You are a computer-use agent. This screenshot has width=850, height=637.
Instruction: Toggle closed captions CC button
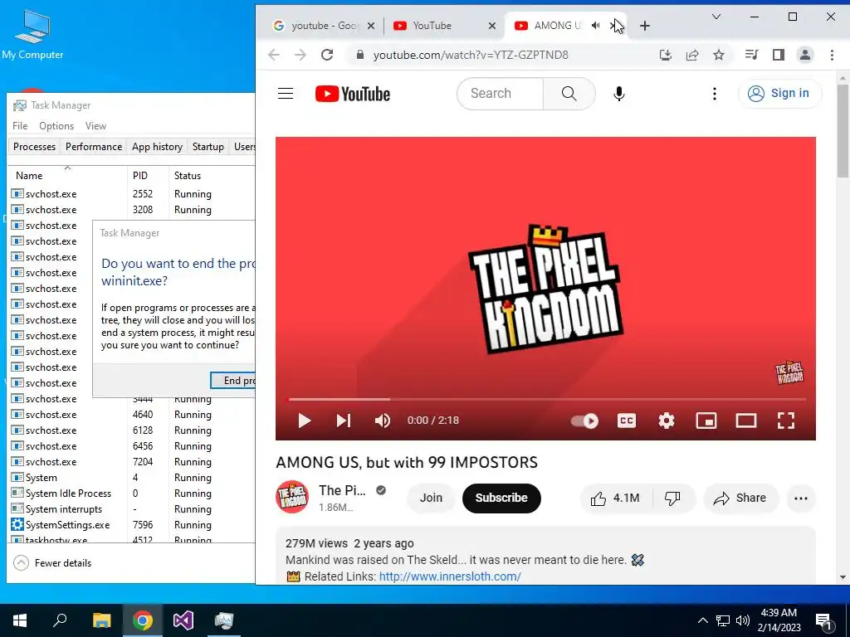click(x=627, y=421)
